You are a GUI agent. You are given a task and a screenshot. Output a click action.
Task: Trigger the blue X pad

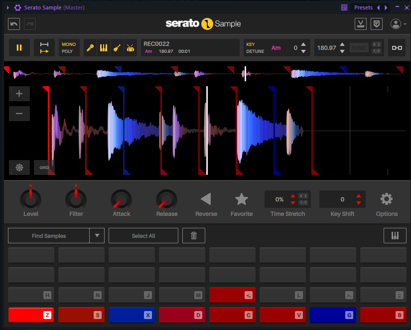(x=132, y=315)
